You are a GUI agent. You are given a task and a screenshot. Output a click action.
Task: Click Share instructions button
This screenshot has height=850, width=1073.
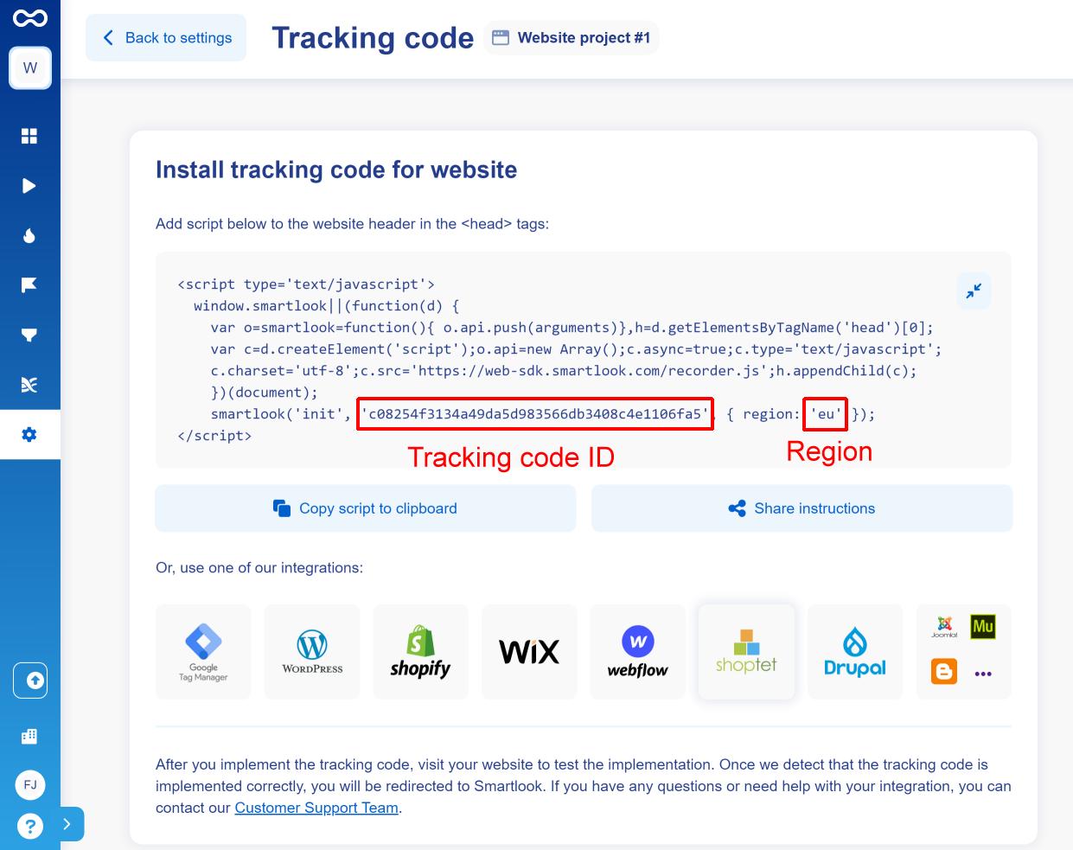[802, 508]
